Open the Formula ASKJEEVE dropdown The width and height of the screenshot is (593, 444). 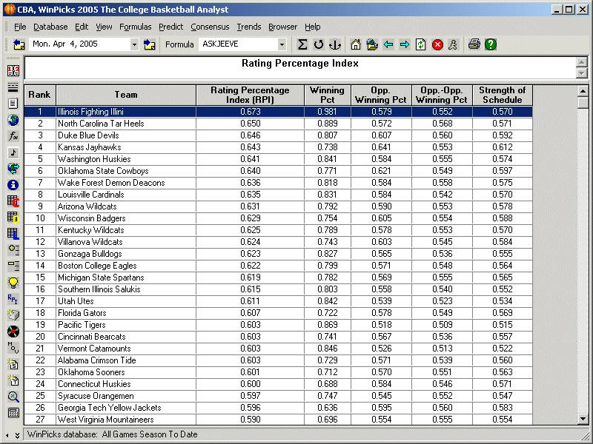[282, 44]
